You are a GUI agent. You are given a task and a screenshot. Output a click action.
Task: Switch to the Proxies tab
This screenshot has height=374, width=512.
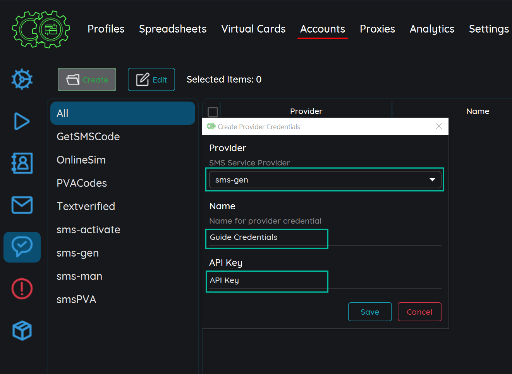(x=377, y=29)
